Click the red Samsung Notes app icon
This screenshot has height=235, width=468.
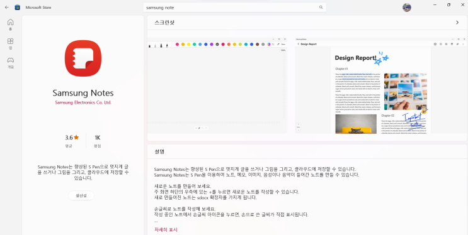point(83,58)
